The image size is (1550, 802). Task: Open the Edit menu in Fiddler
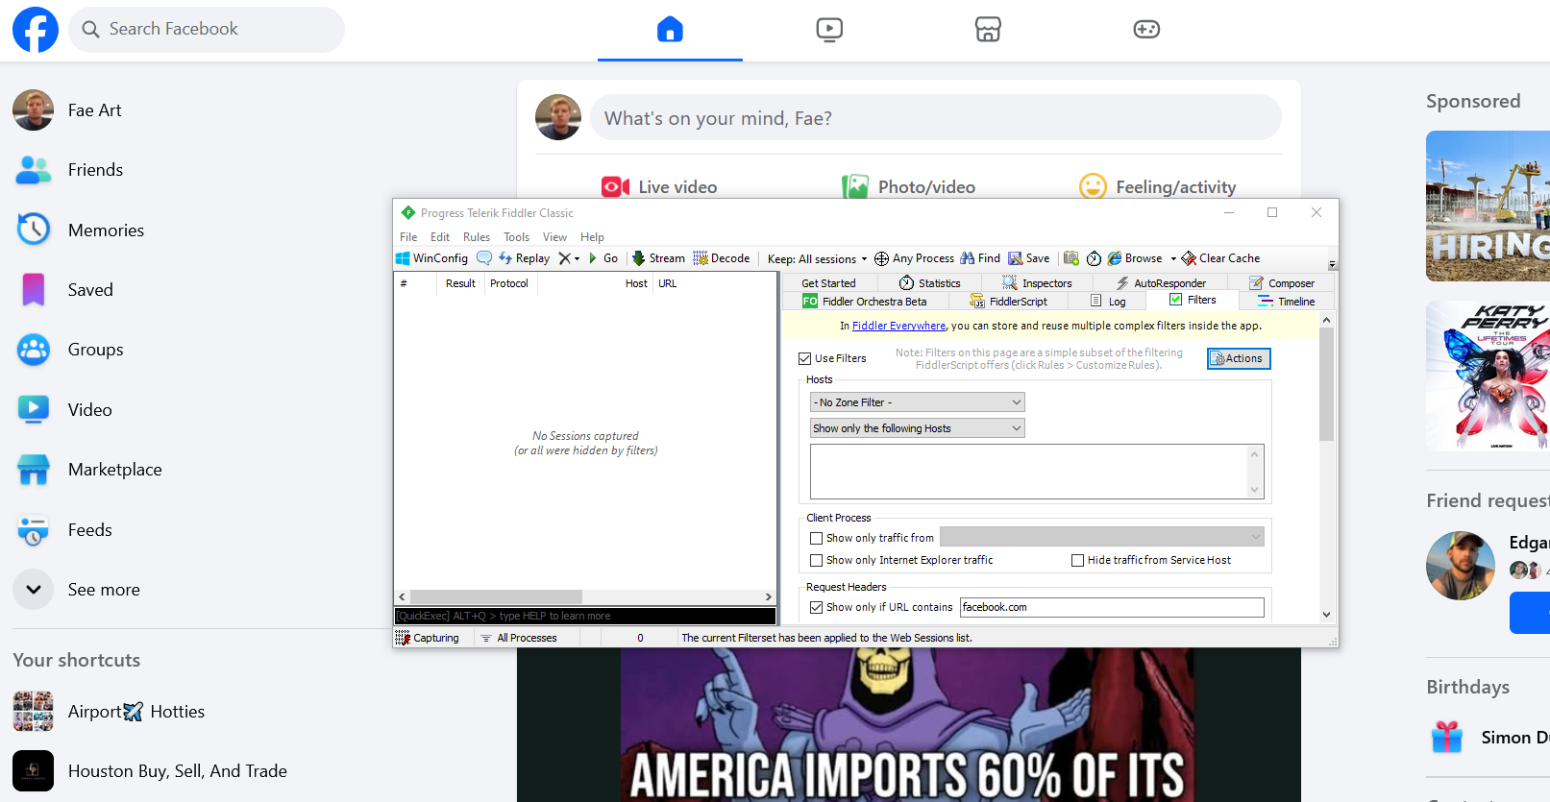(x=440, y=237)
